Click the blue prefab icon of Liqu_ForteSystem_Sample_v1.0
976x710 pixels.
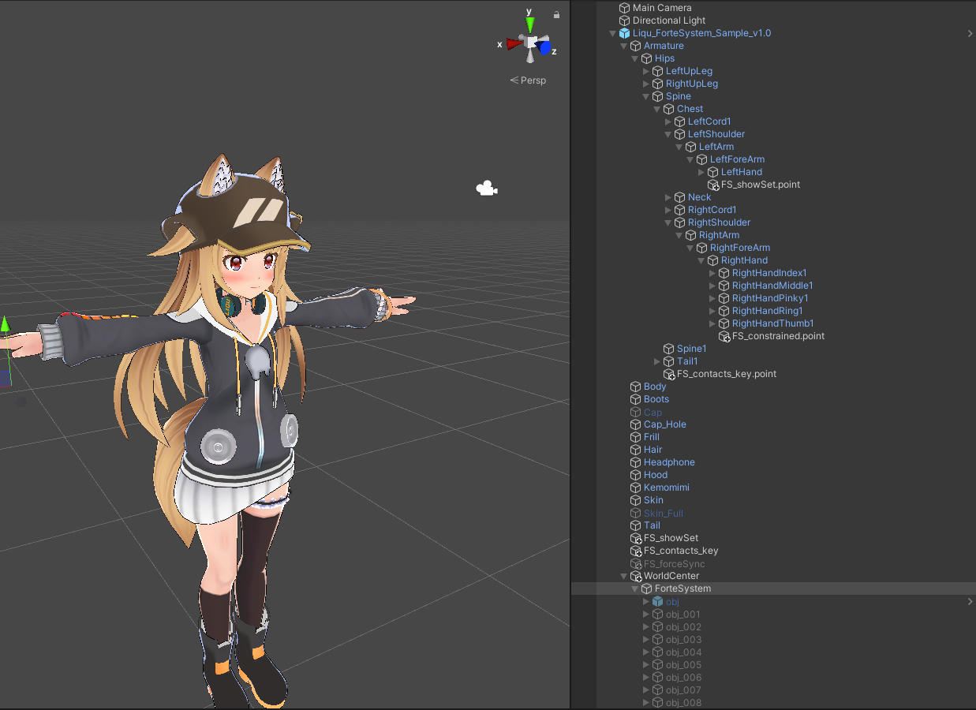point(624,32)
